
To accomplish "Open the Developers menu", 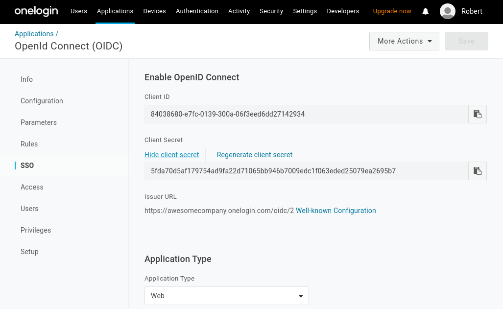I will pos(343,11).
